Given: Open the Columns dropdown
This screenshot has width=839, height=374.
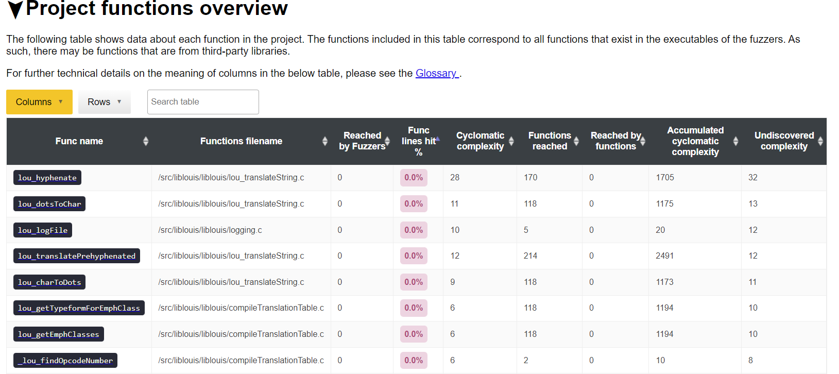Looking at the screenshot, I should coord(39,102).
